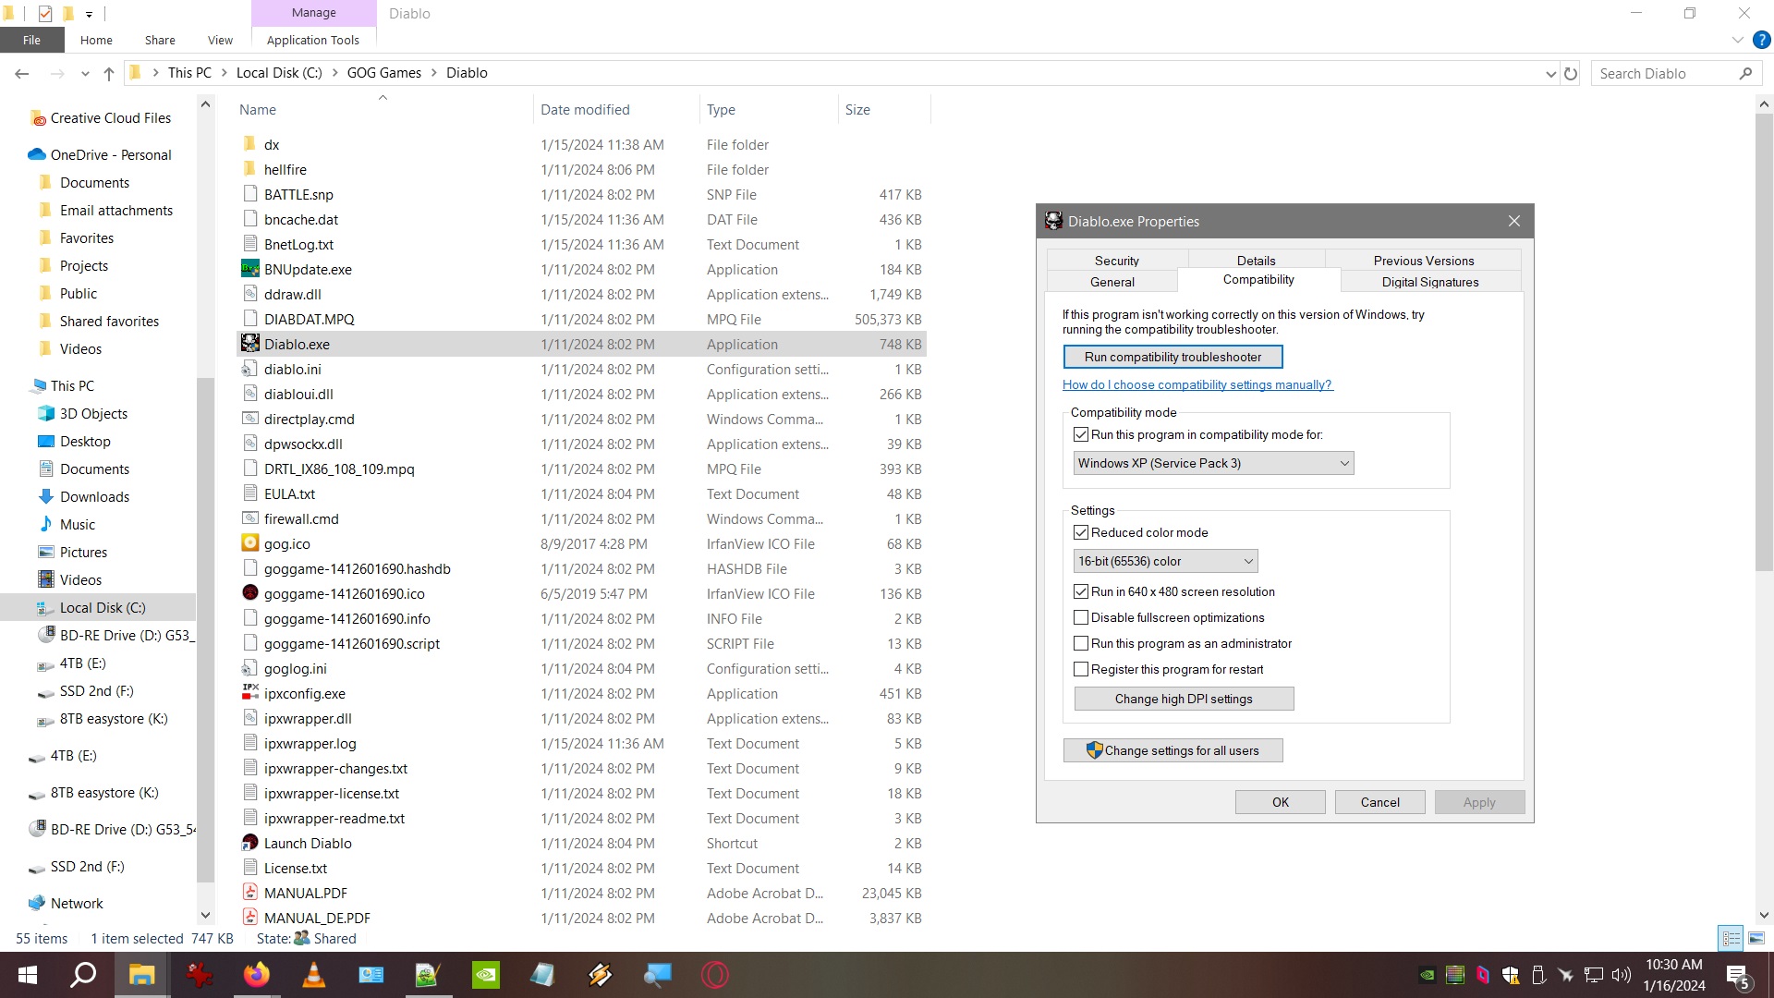Open the notification center icon

pyautogui.click(x=1738, y=975)
